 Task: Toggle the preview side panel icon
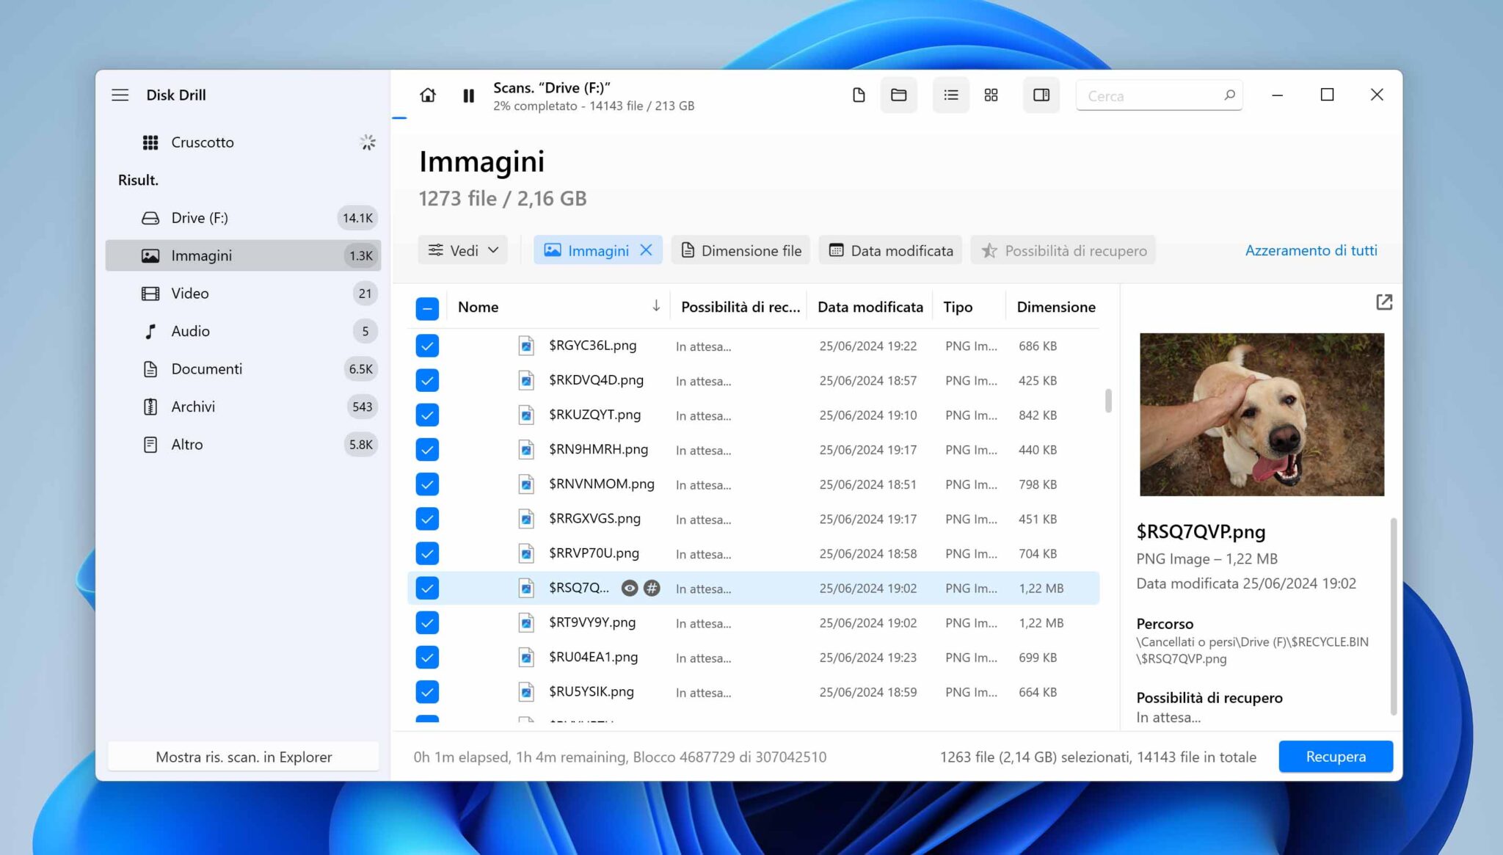pos(1041,95)
